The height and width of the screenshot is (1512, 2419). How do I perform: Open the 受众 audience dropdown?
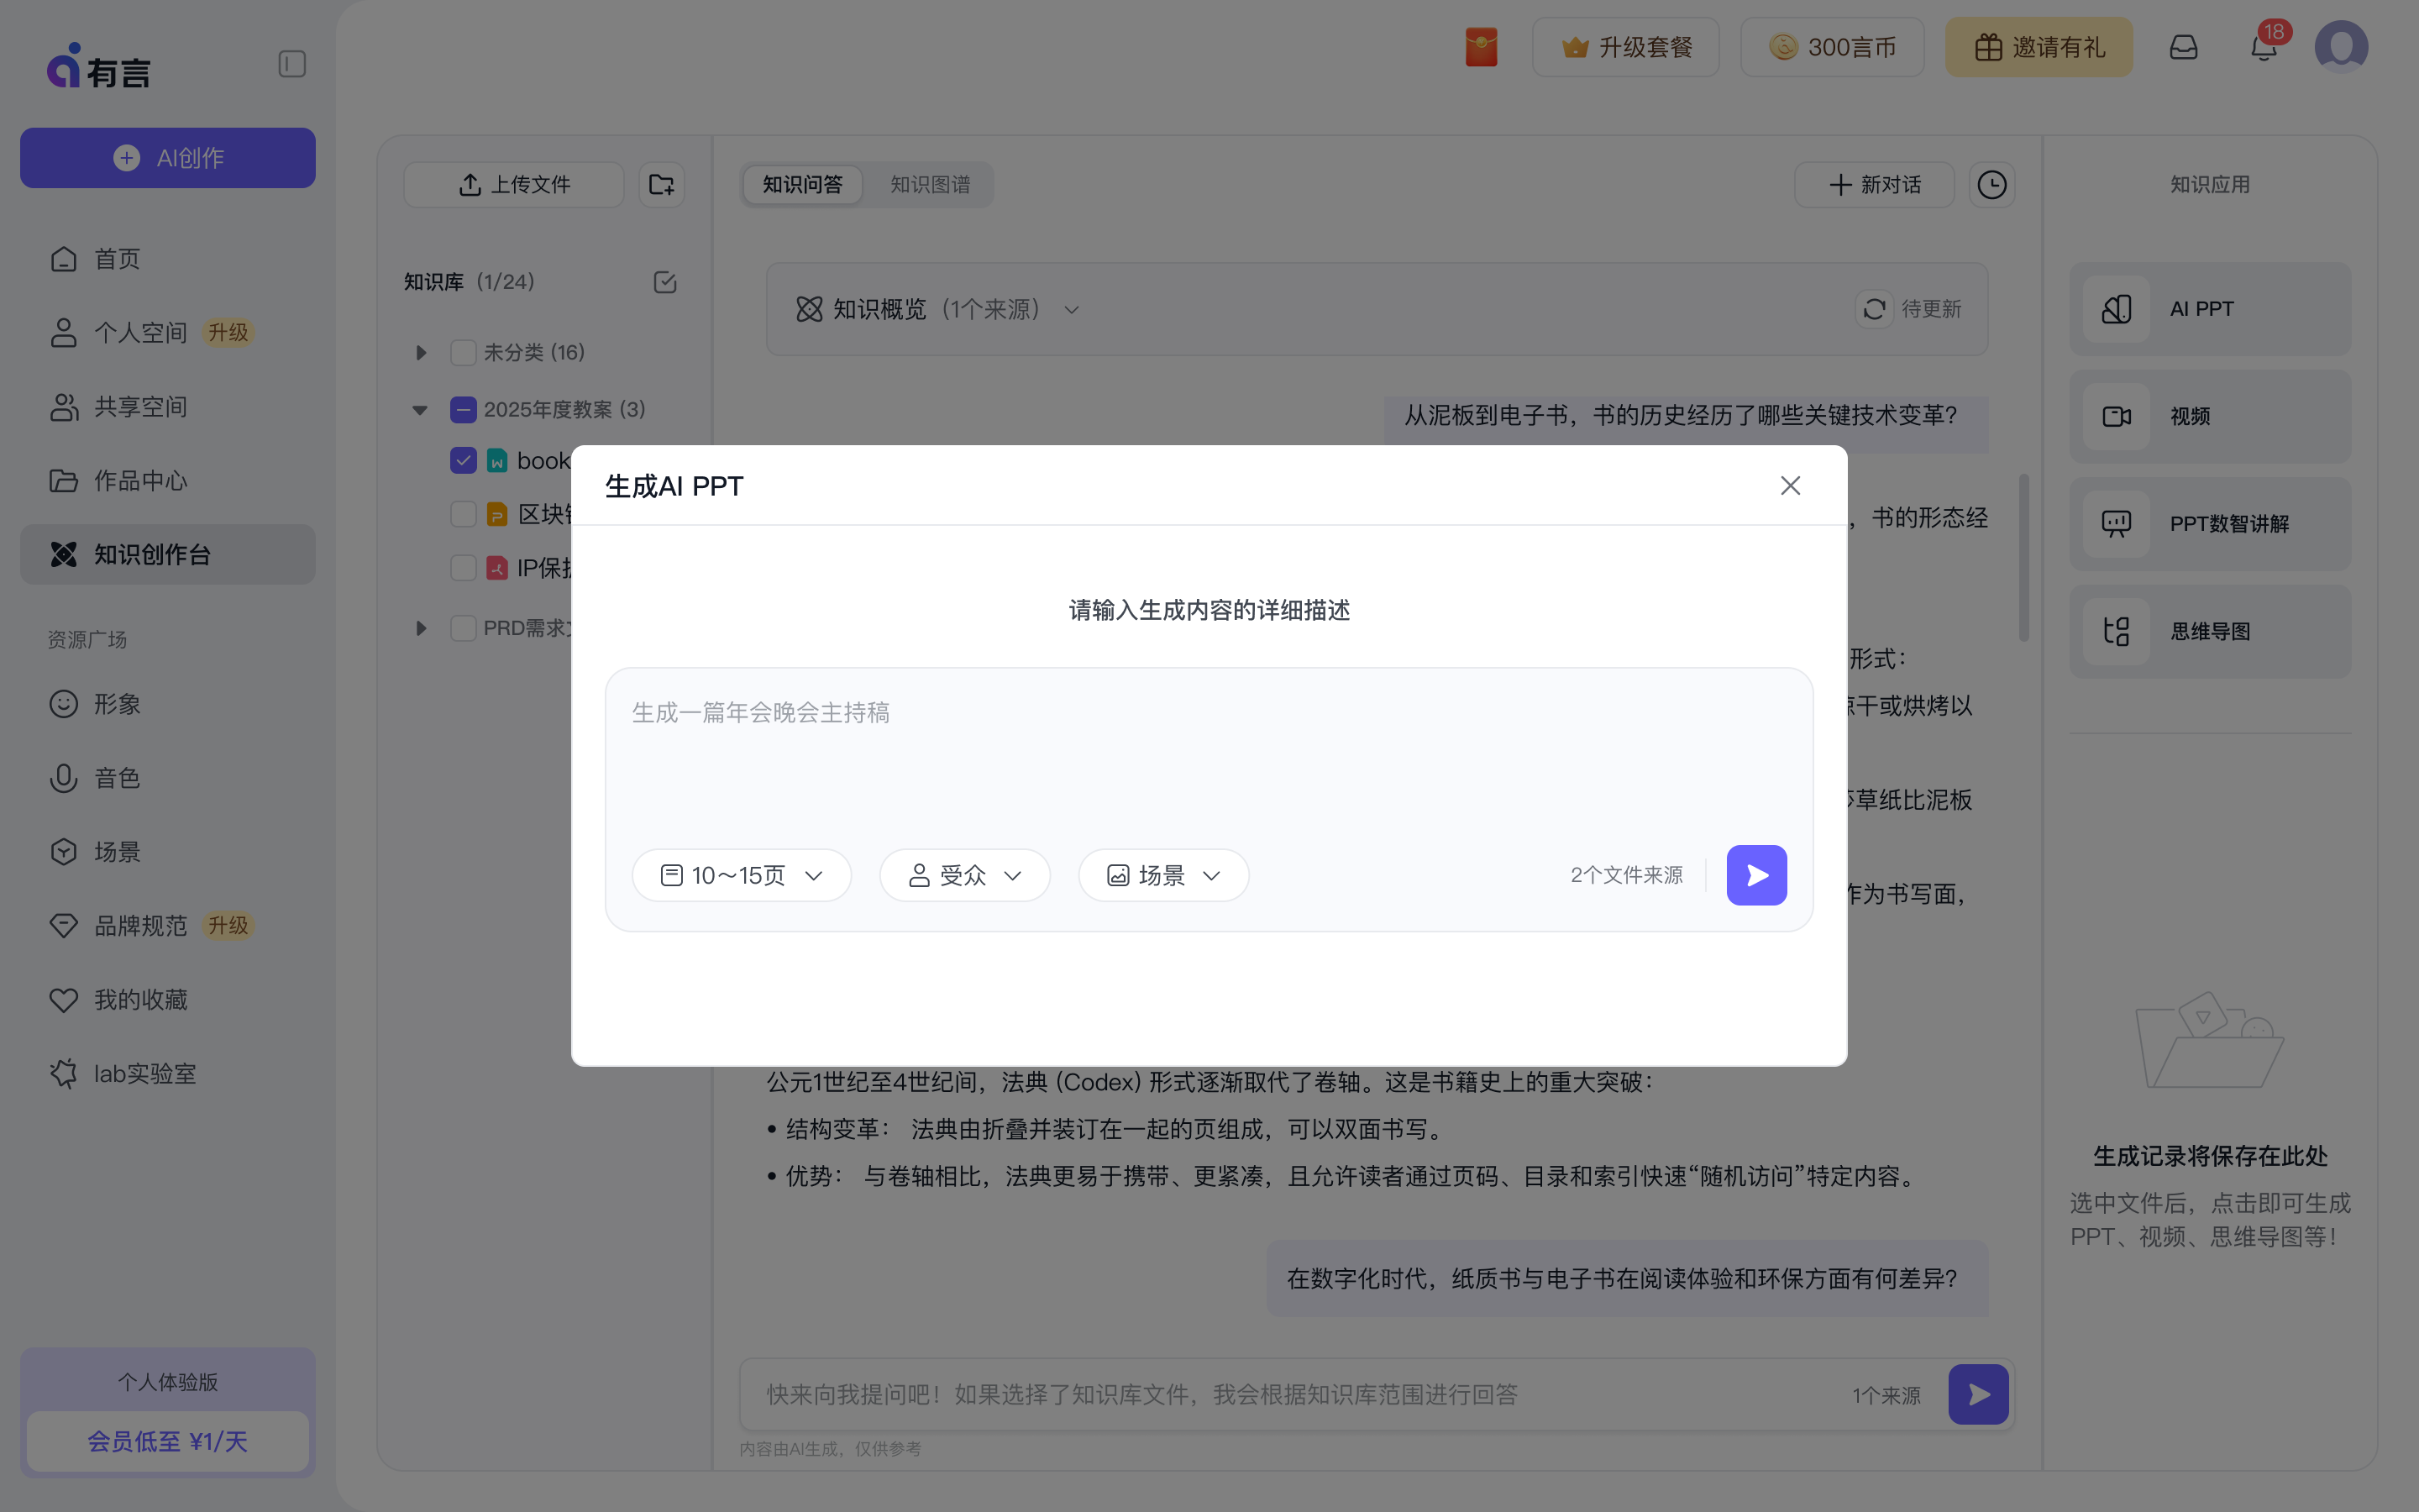click(x=963, y=874)
